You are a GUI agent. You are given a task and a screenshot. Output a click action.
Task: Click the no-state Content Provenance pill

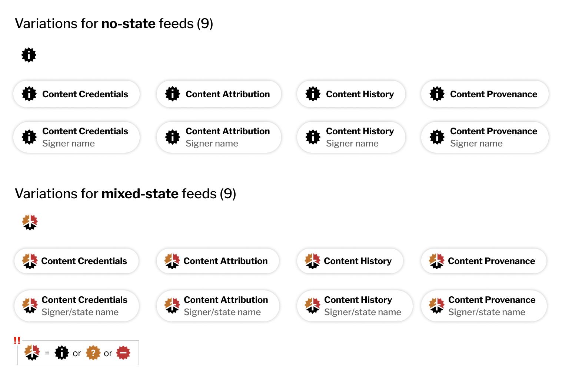point(485,94)
